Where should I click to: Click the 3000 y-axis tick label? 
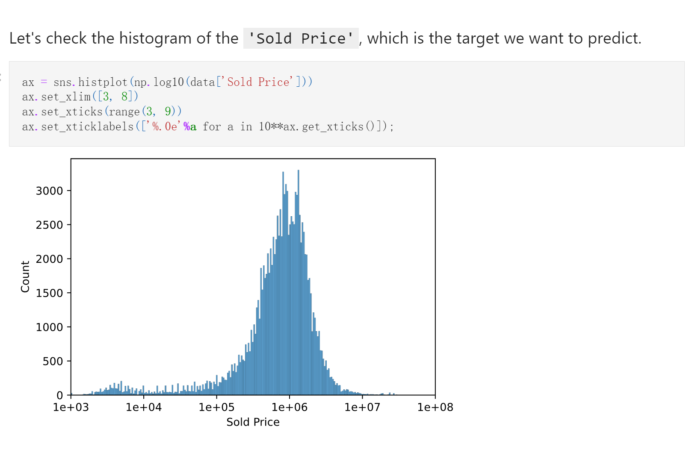tap(50, 191)
